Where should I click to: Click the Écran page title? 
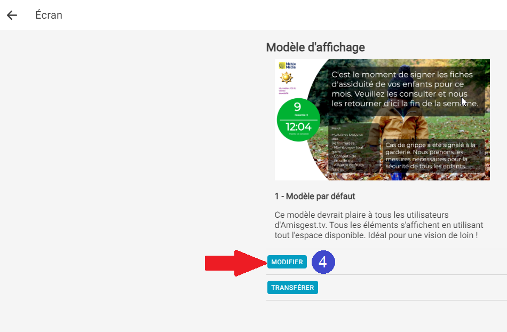[x=49, y=15]
